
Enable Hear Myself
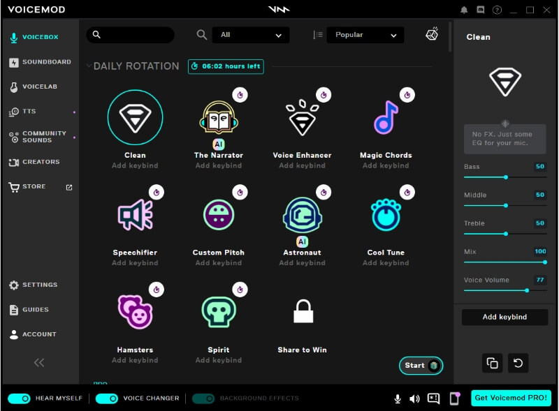pyautogui.click(x=17, y=398)
